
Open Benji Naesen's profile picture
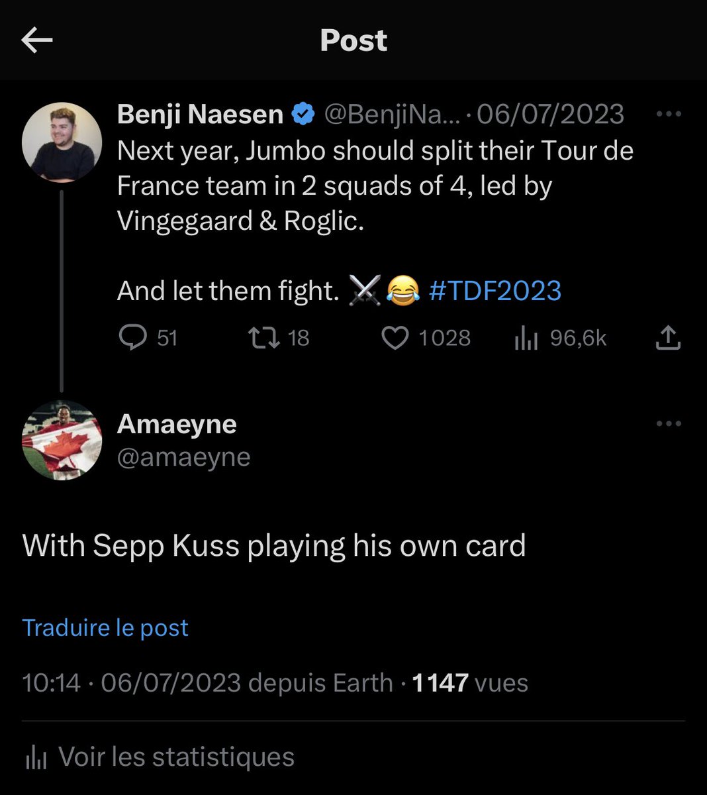tap(62, 142)
